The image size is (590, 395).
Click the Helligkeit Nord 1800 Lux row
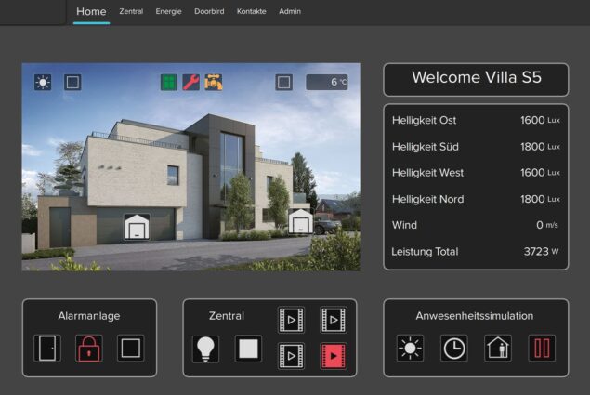(x=476, y=199)
